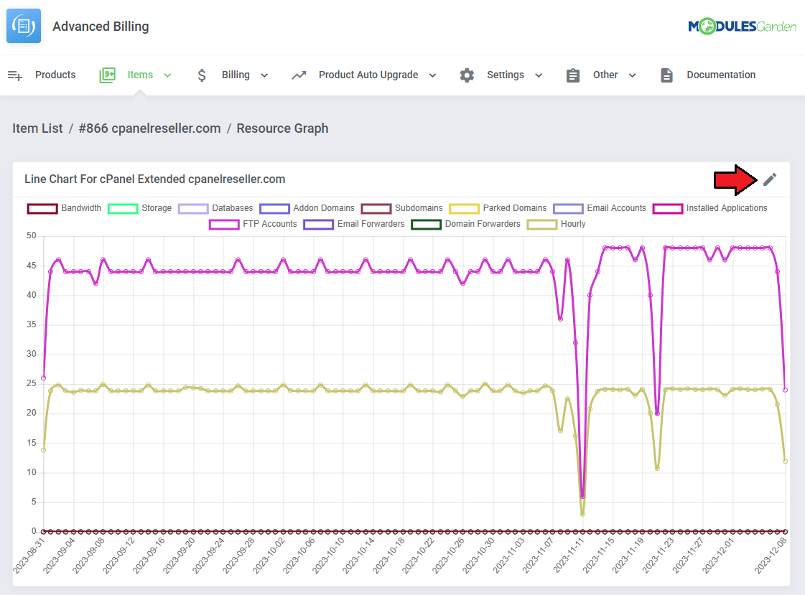The width and height of the screenshot is (805, 595).
Task: Click the Email Forwarders legend color box
Action: click(318, 225)
